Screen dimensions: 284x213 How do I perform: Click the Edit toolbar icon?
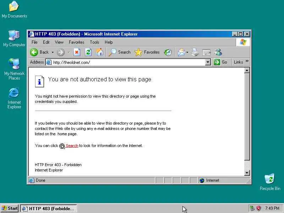coord(206,52)
